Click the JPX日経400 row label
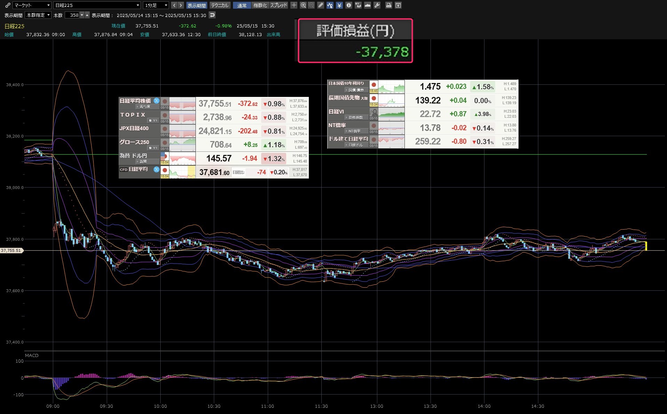Screen dimensions: 667x414 click(134, 129)
